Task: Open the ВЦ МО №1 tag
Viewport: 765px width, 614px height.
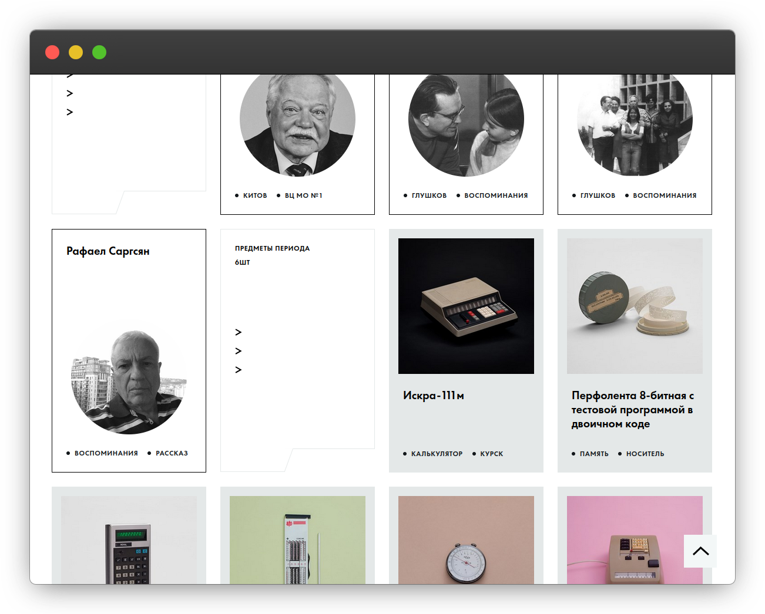Action: [x=303, y=195]
